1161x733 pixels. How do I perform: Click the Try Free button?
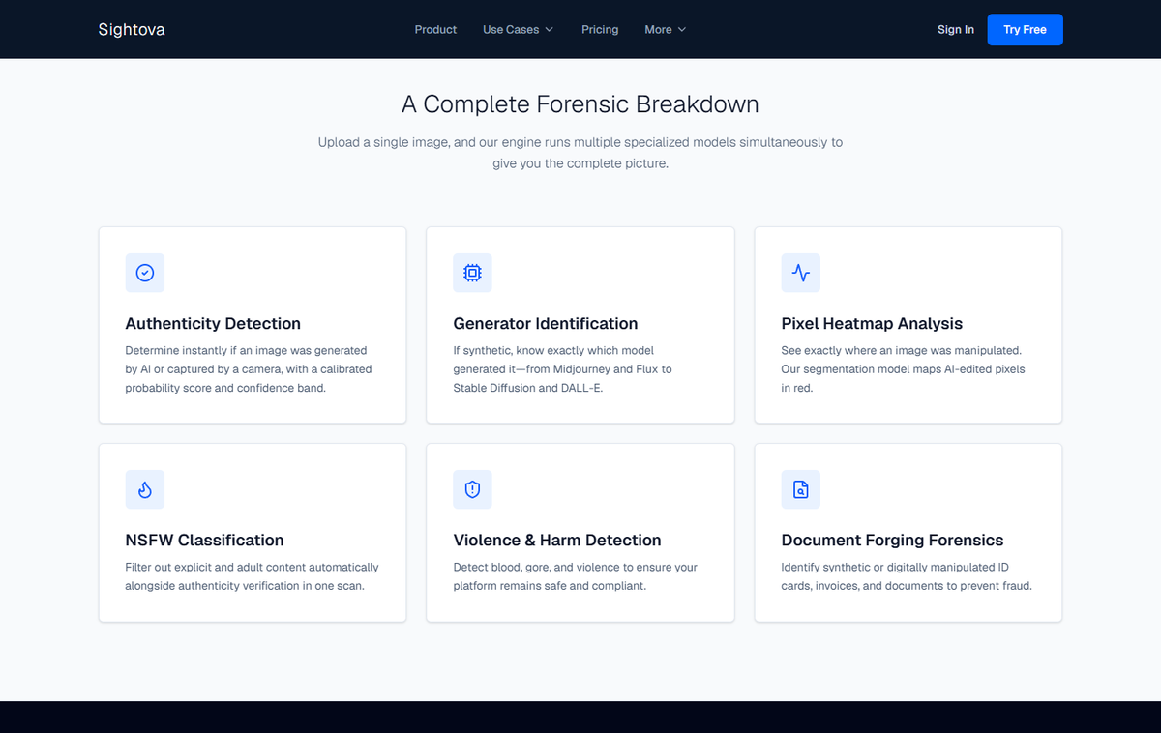(1025, 30)
